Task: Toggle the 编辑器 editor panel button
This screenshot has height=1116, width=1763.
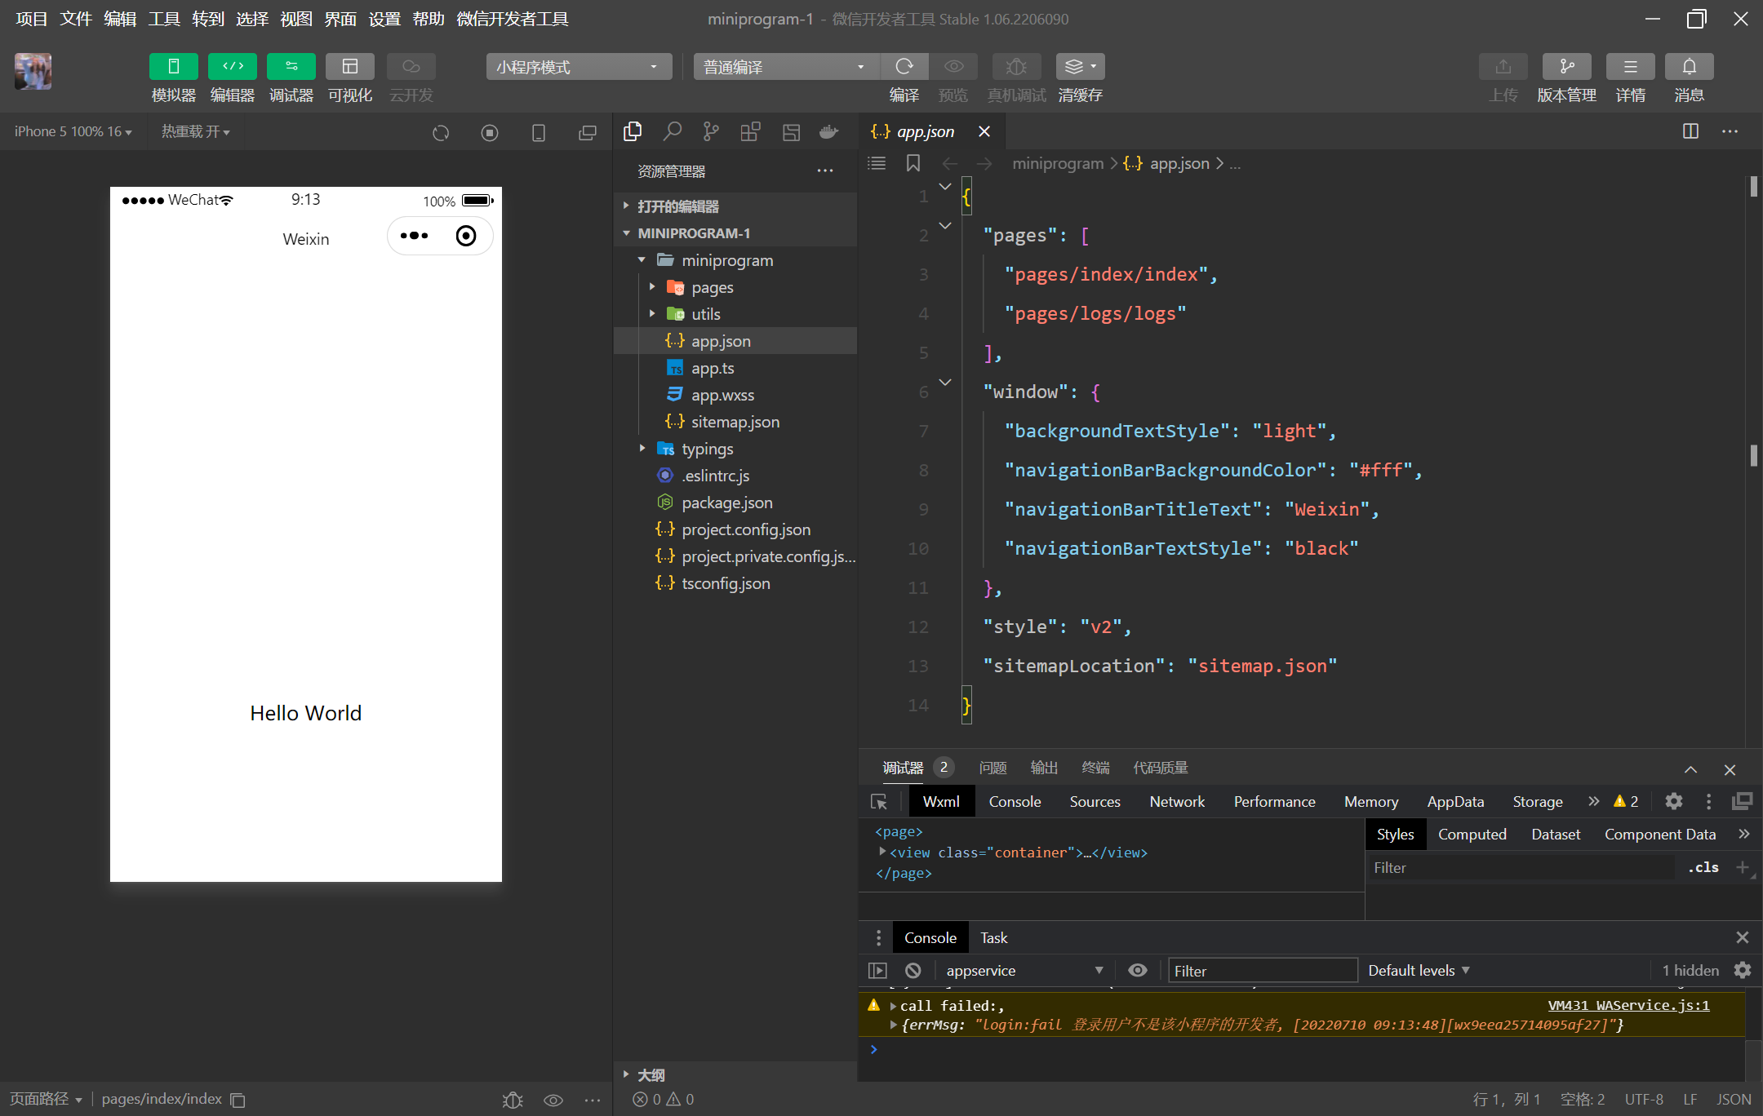Action: pos(233,66)
